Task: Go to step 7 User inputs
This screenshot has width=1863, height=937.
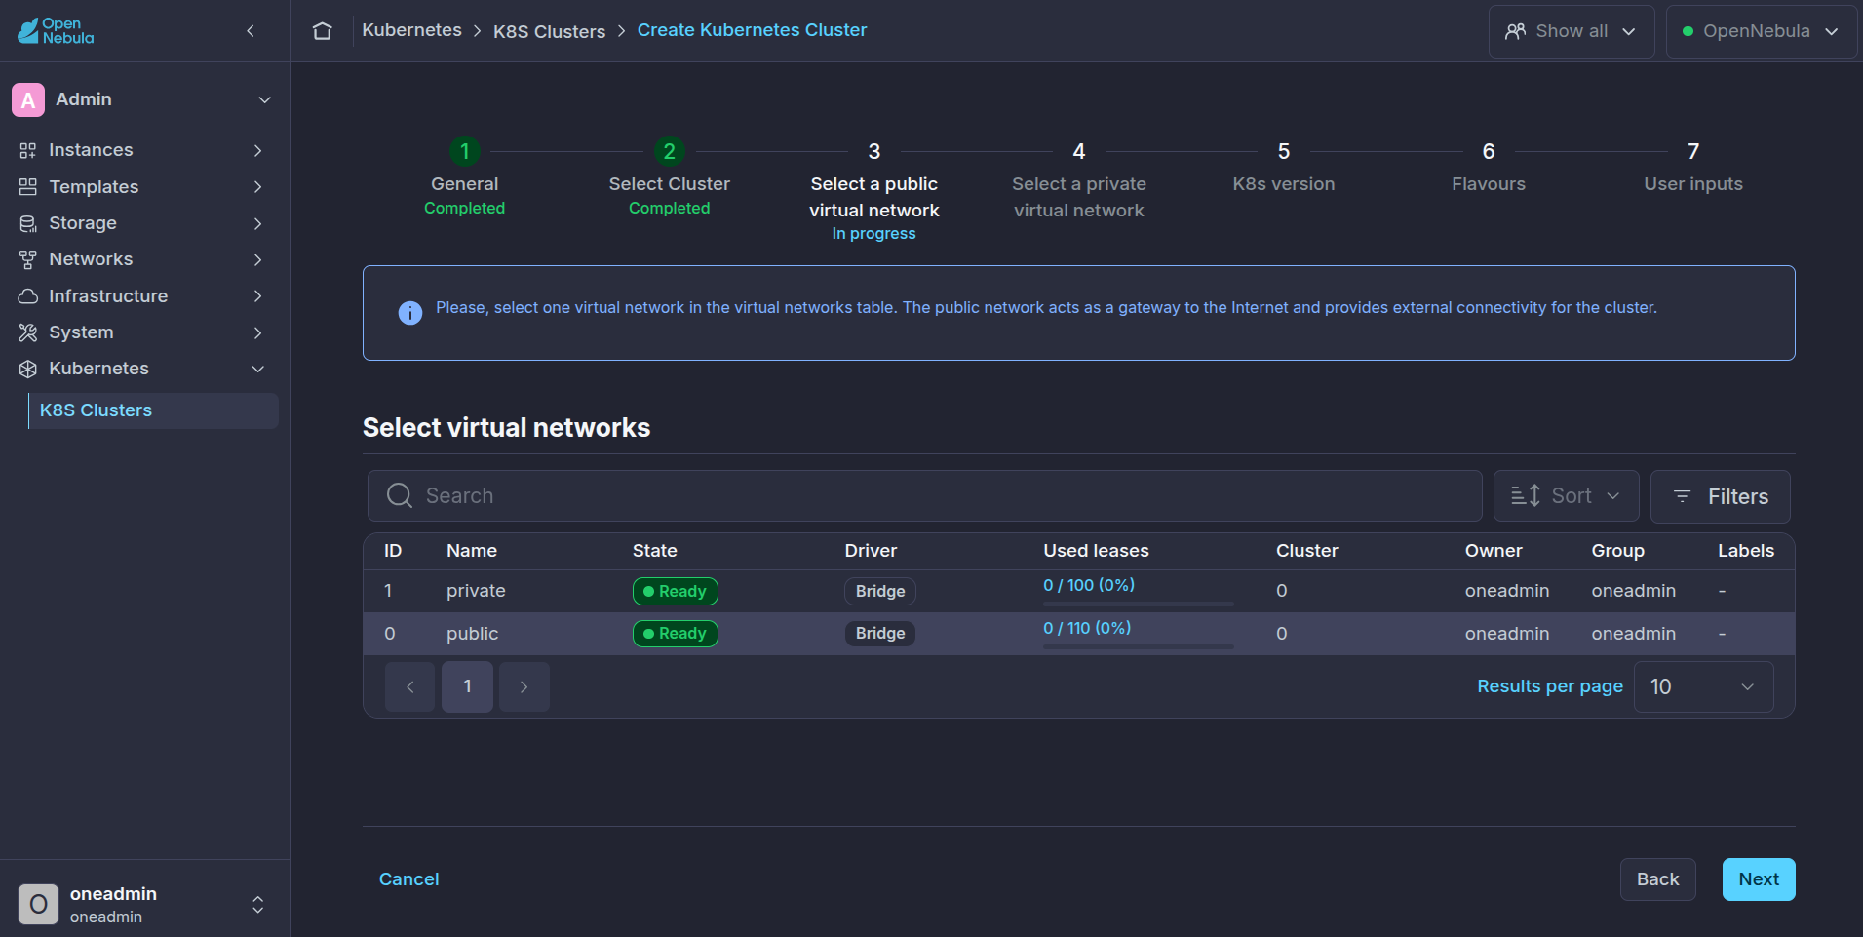Action: tap(1693, 167)
